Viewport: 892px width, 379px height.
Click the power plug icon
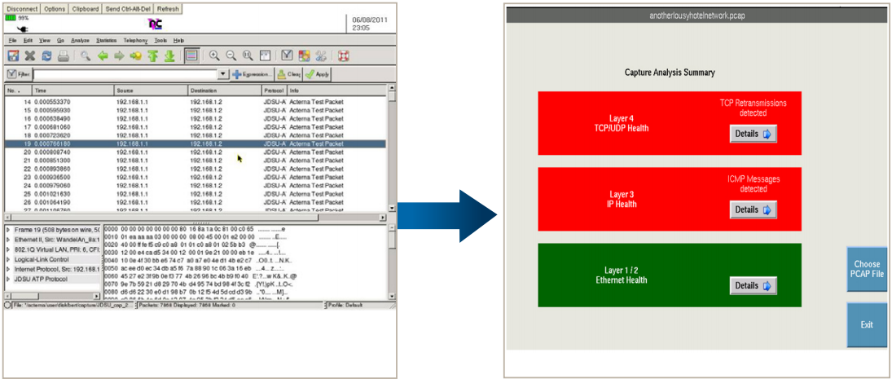(22, 29)
